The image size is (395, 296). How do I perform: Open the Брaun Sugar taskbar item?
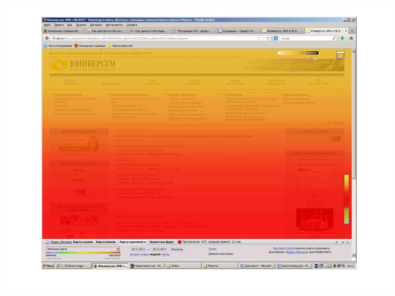tap(73, 266)
